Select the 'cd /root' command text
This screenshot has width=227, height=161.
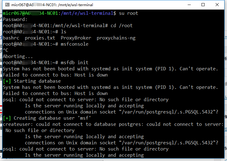(x=121, y=26)
